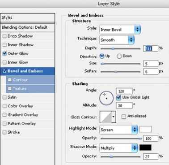Screen dimensions: 169x165
Task: Expand the Gloss Contour picker arrow
Action: click(114, 117)
